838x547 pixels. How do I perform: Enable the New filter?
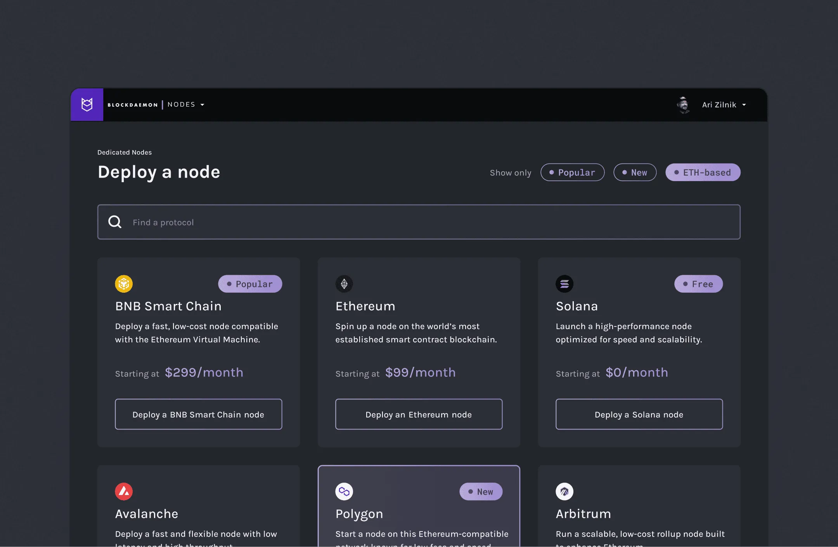[x=635, y=172]
